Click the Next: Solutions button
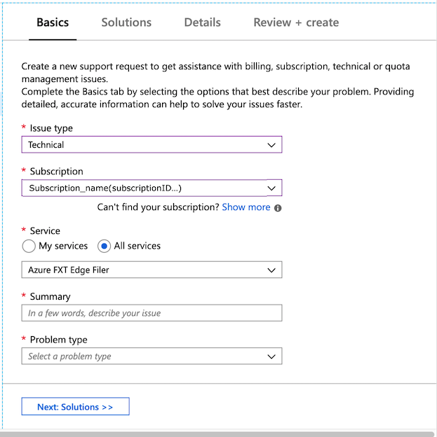Screen dimensions: 437x437 pos(75,407)
